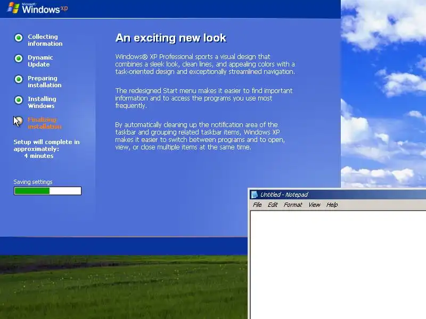Viewport: 426px width, 319px height.
Task: Open the View menu in Notepad
Action: click(x=314, y=205)
